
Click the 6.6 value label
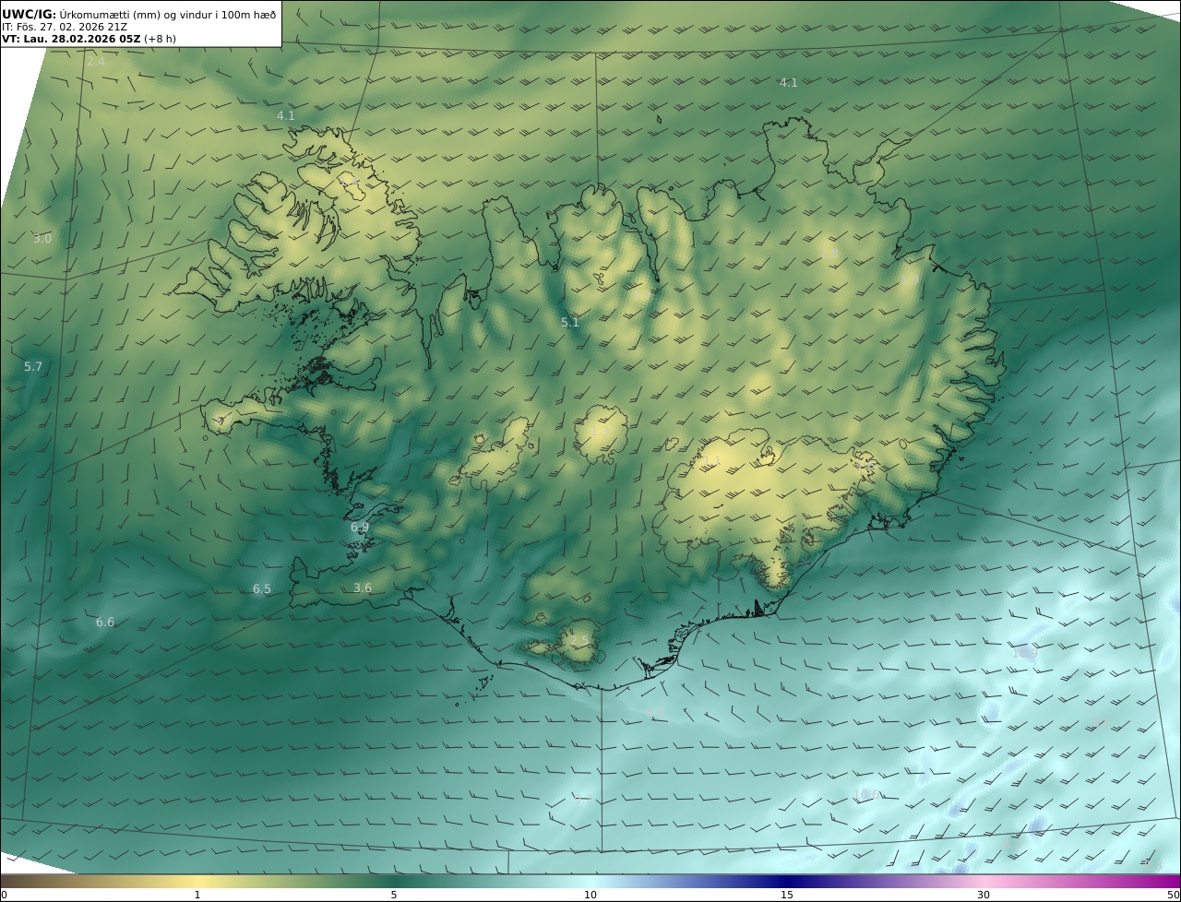pos(105,622)
